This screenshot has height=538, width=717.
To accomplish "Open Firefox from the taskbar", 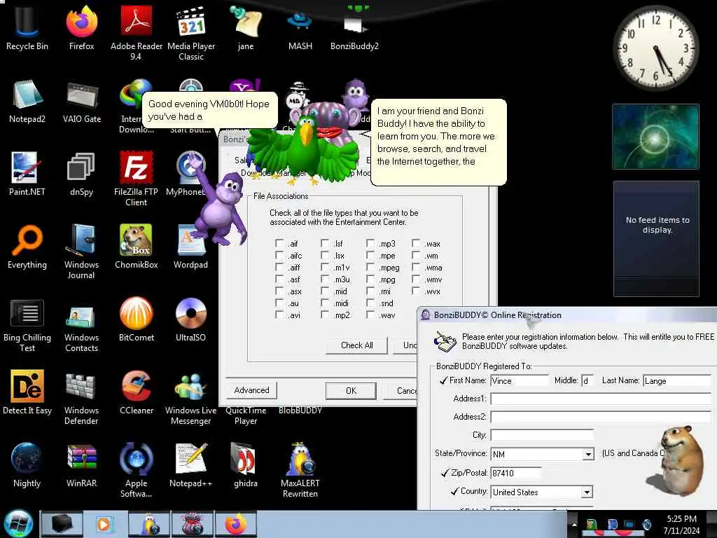I will tap(235, 524).
